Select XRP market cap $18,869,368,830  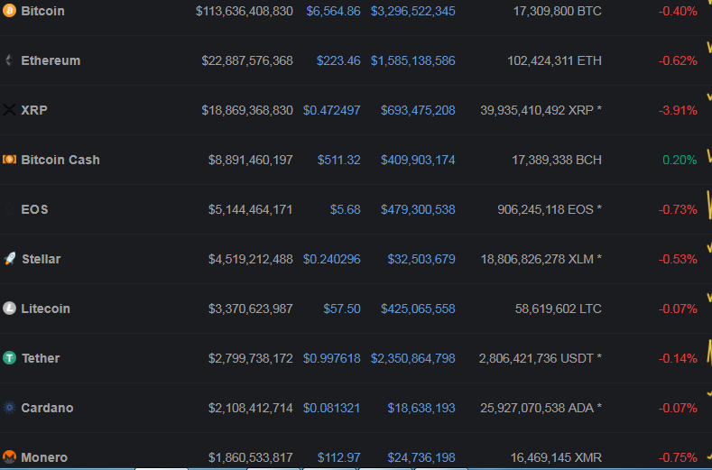pos(247,110)
